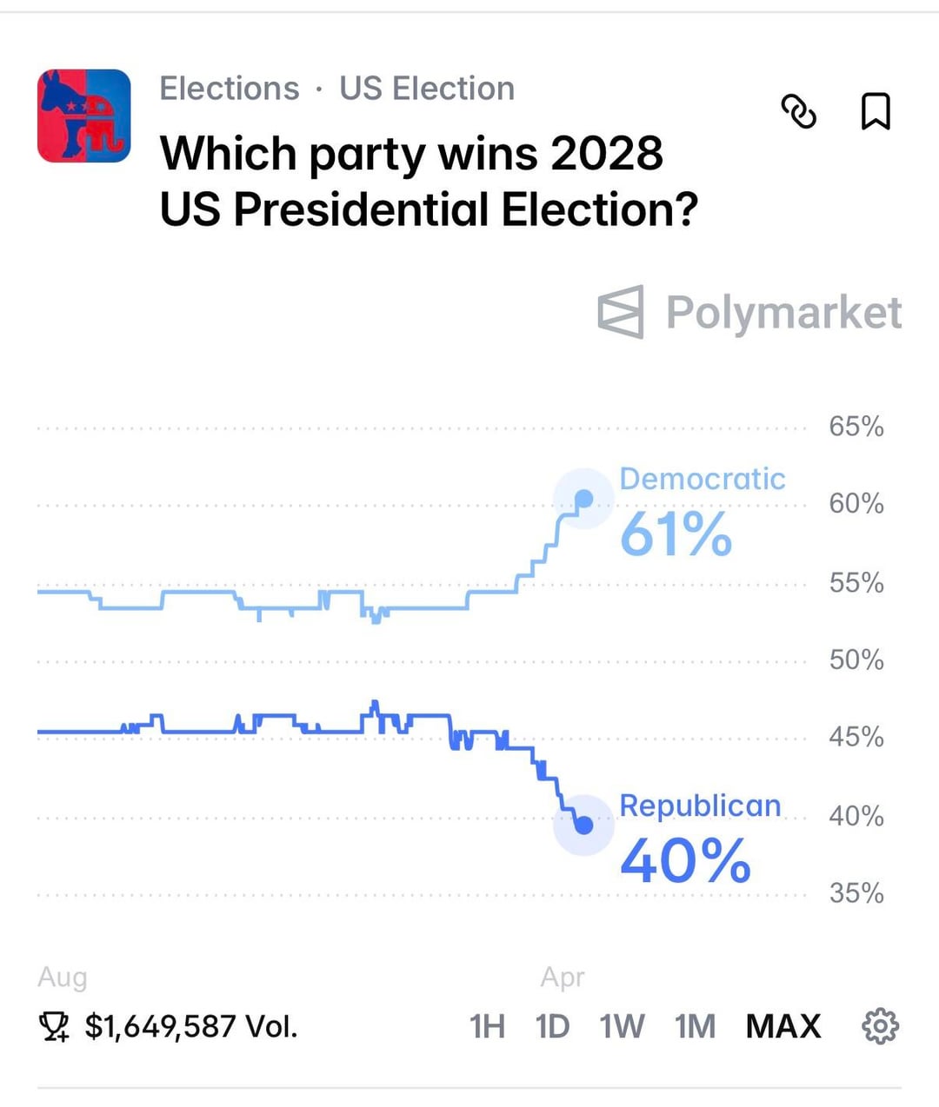
Task: Click the Republican line endpoint marker
Action: [584, 825]
